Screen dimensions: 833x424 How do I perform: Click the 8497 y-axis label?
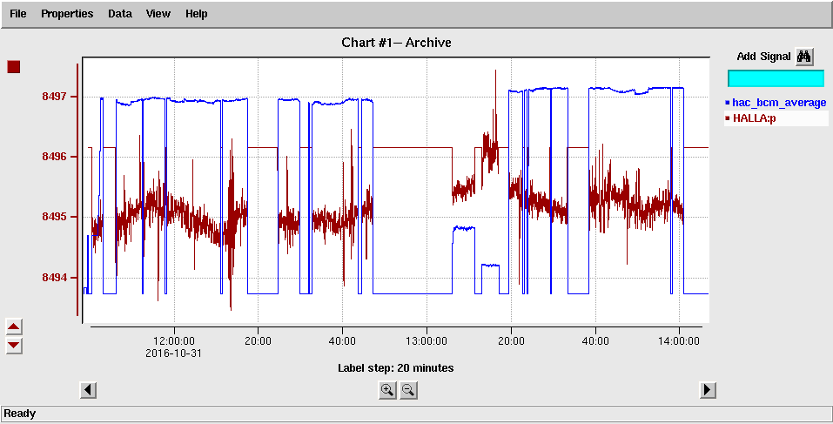pos(53,96)
